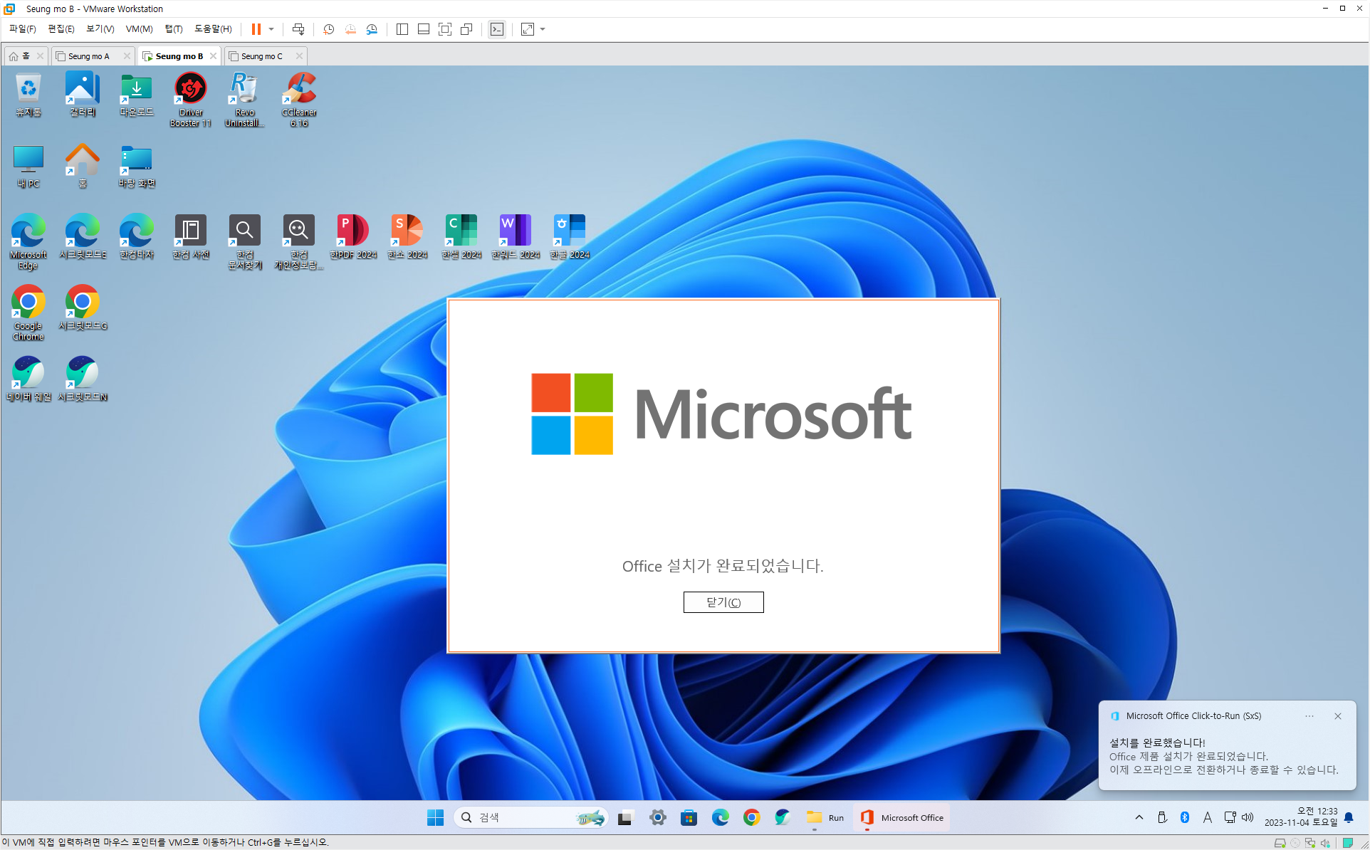Open the VM(M) menu

(139, 29)
